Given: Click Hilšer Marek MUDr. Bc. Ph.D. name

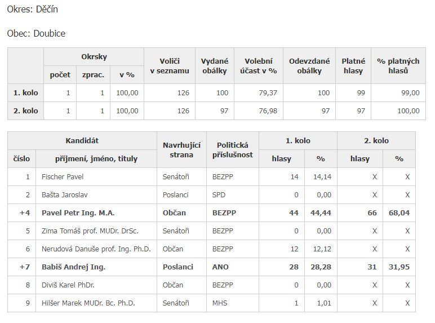Looking at the screenshot, I should coord(88,303).
